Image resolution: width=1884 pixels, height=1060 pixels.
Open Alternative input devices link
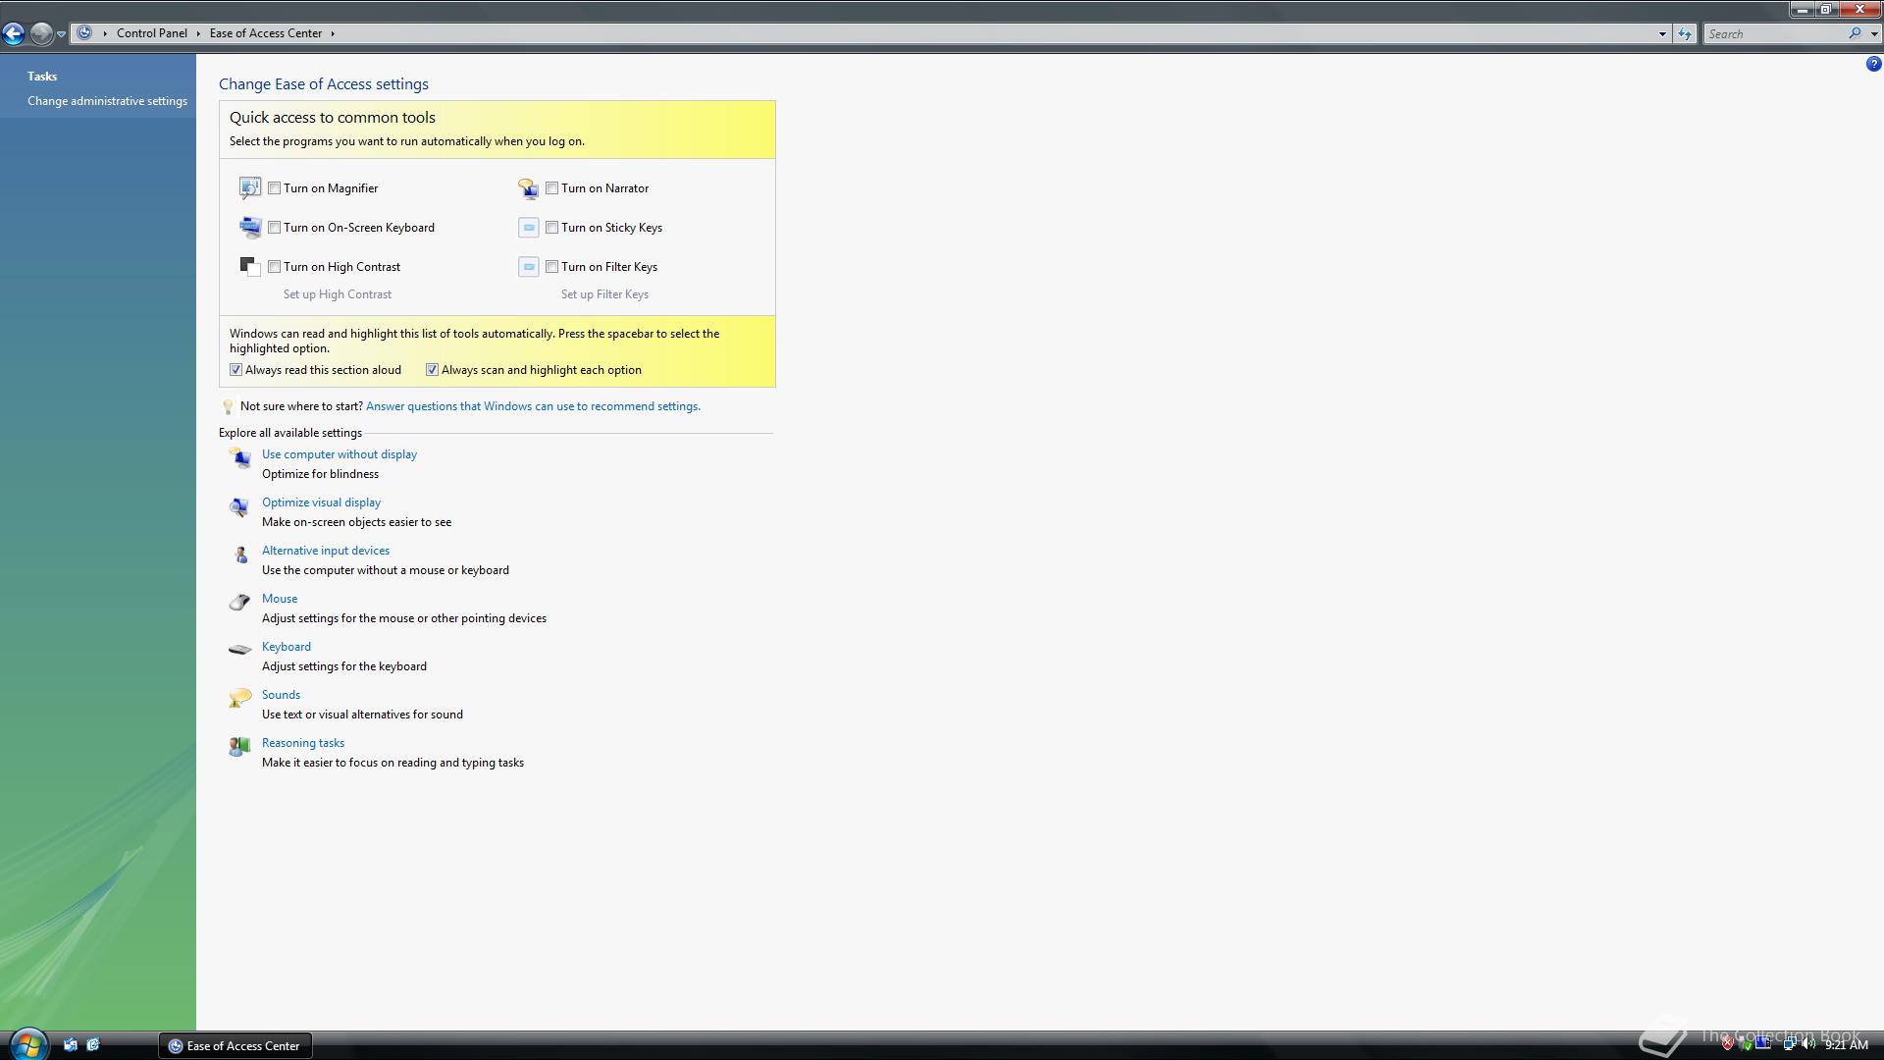tap(326, 551)
